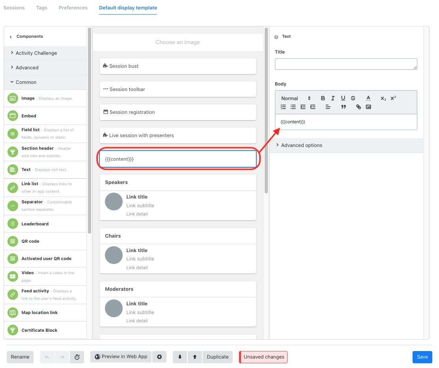Collapse the Common components group

(45, 82)
